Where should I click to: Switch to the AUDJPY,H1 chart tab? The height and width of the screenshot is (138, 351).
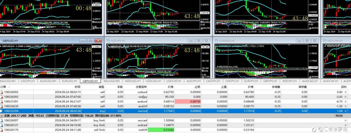click(x=193, y=81)
